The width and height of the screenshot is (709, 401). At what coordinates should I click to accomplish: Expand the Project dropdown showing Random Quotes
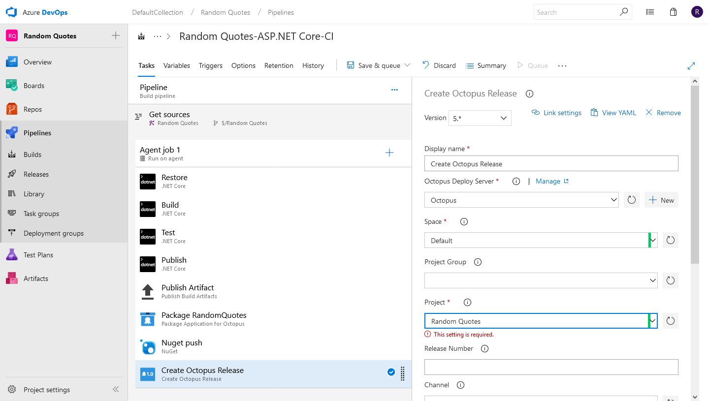[x=653, y=321]
